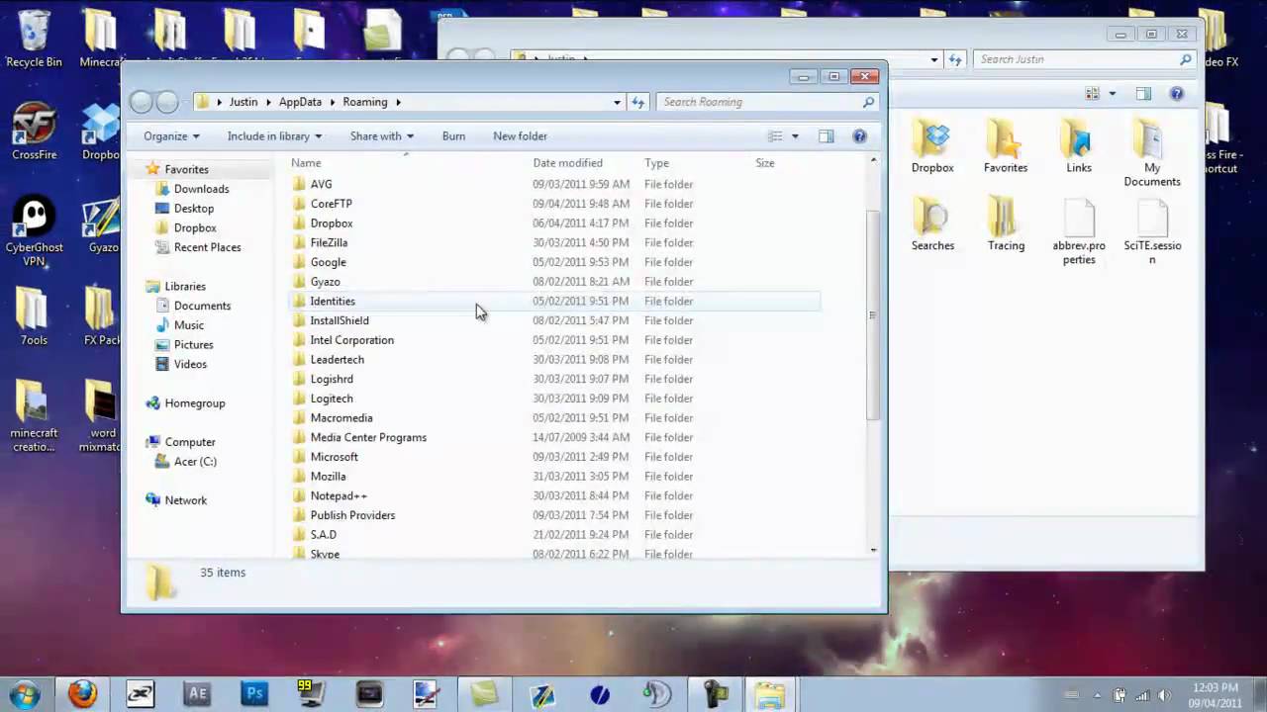Select the SciTE.session file in the Justin window
This screenshot has width=1267, height=712.
tap(1152, 232)
